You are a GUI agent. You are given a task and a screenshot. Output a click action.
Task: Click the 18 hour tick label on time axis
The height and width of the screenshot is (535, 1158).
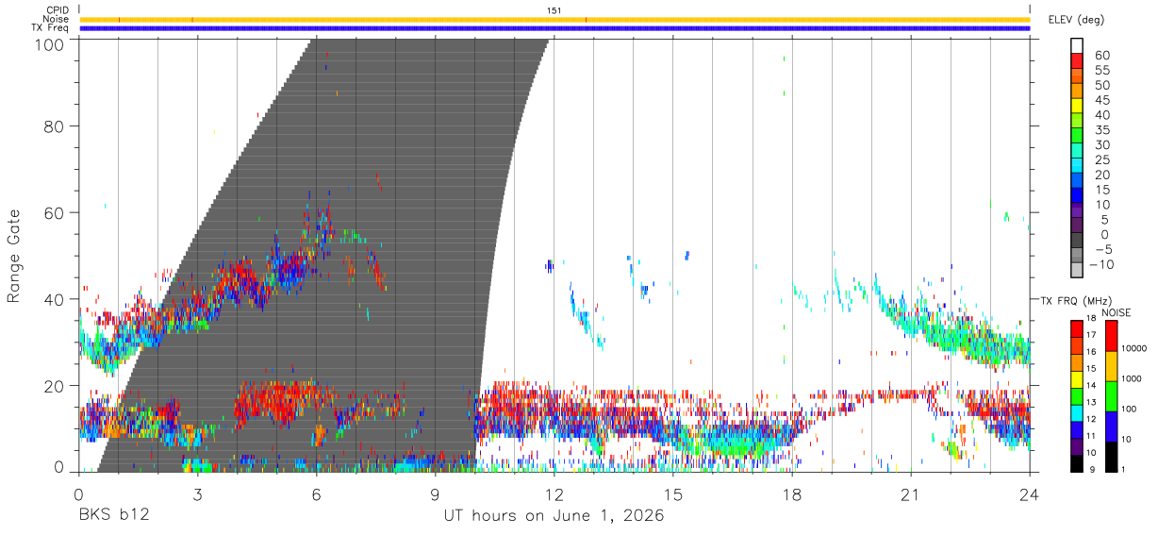point(792,494)
